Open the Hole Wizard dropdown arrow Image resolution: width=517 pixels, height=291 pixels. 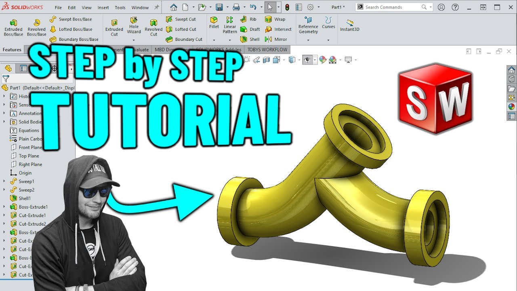[134, 40]
